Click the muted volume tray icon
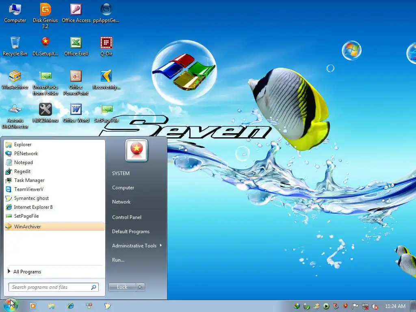416x312 pixels. tap(375, 306)
